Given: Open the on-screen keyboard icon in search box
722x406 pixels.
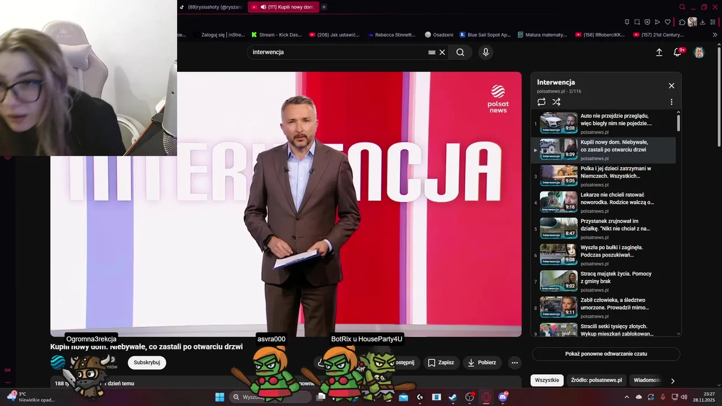Looking at the screenshot, I should pos(432,52).
